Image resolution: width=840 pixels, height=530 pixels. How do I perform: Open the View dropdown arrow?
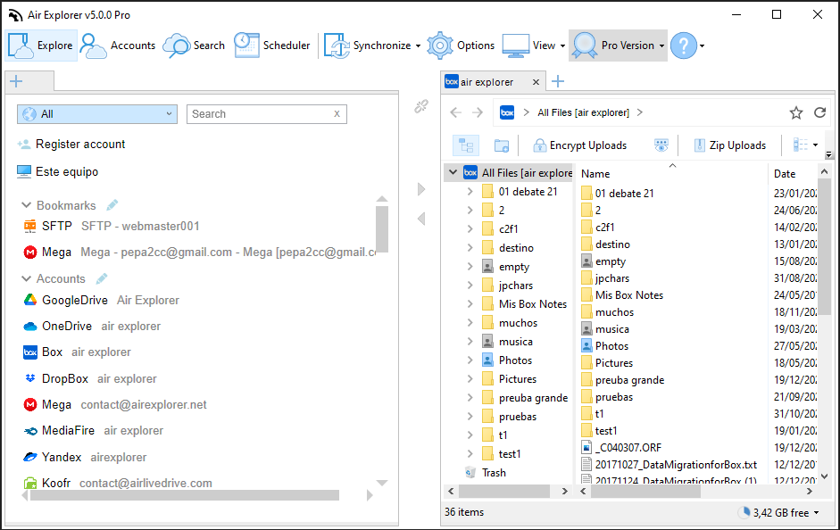(x=562, y=46)
